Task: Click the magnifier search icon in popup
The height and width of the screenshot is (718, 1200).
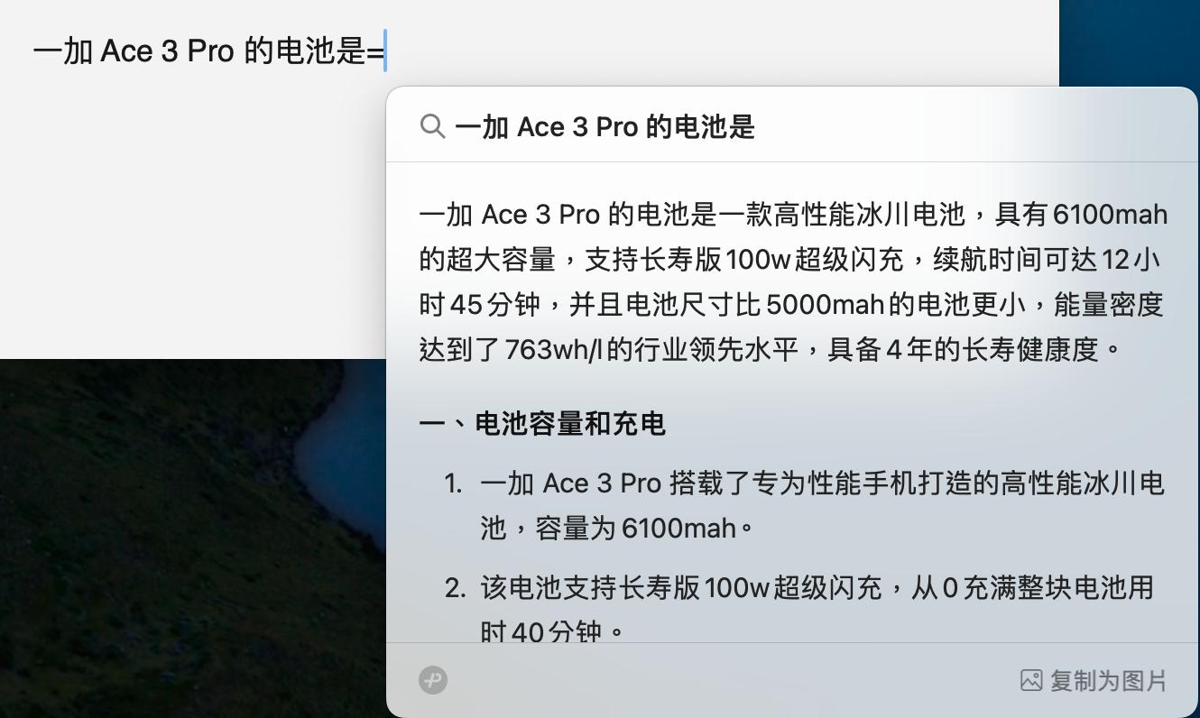Action: tap(433, 126)
